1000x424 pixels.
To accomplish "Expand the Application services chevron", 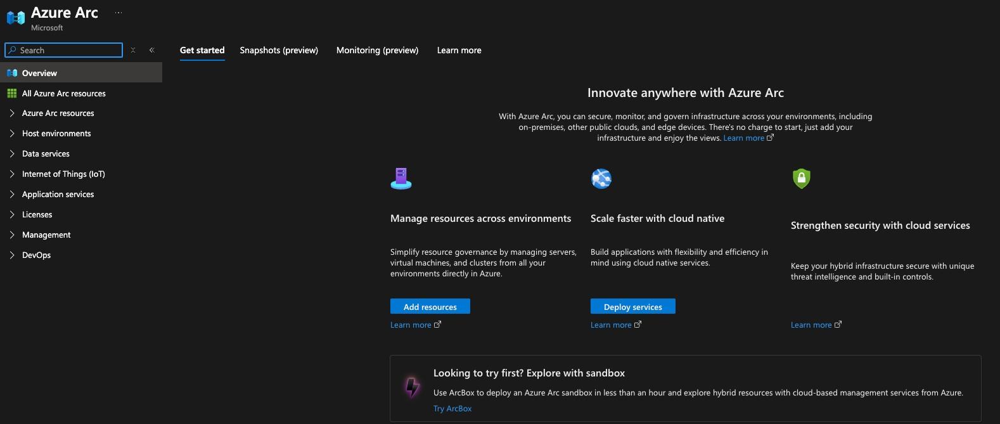I will 12,195.
